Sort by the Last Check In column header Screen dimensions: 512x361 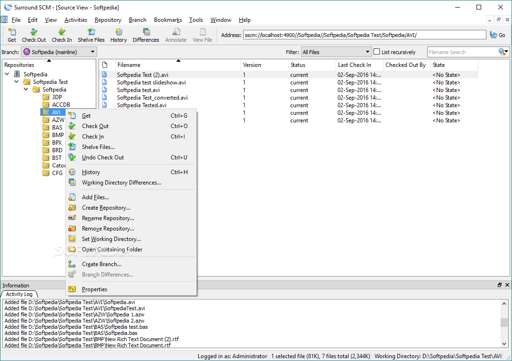click(x=359, y=65)
